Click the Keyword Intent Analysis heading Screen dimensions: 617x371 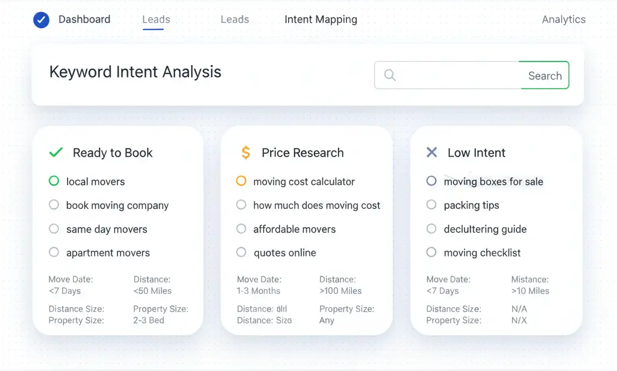click(x=135, y=72)
